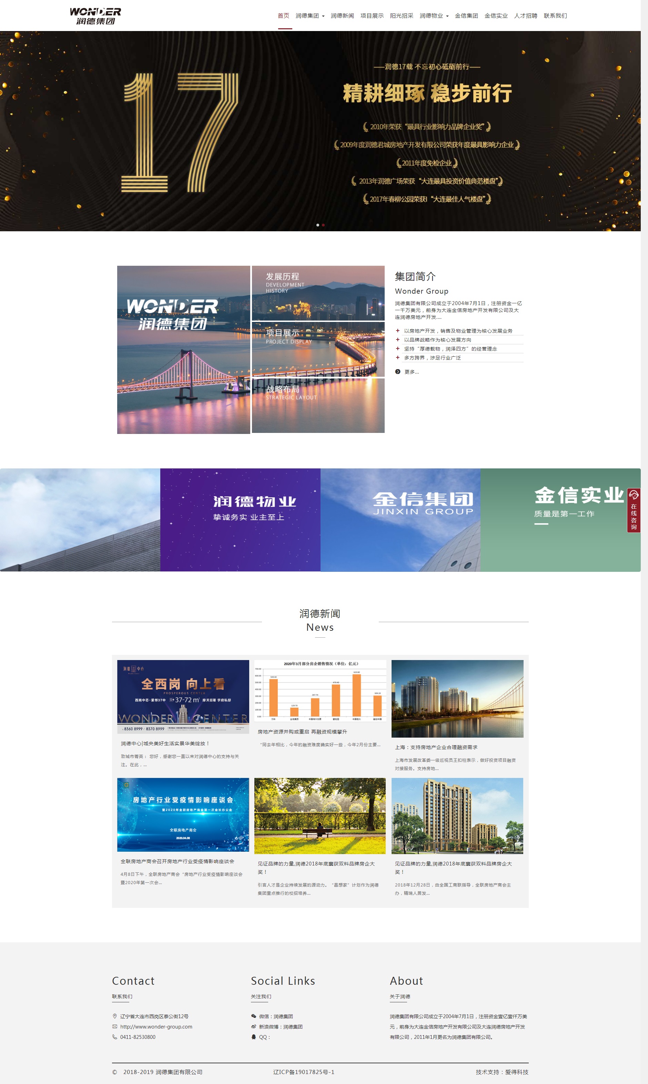This screenshot has height=1084, width=648.
Task: Open the purple 润德物业 banner tile
Action: tap(240, 519)
